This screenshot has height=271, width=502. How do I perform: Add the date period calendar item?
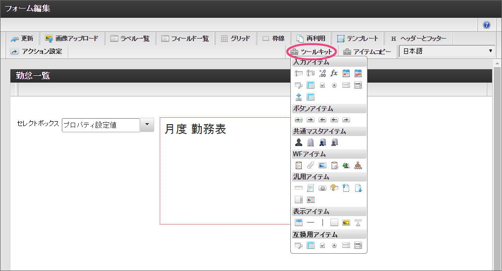[x=358, y=73]
